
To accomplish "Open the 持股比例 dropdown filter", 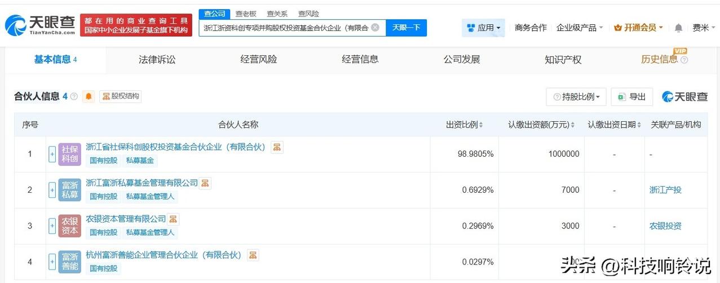I will [x=576, y=96].
